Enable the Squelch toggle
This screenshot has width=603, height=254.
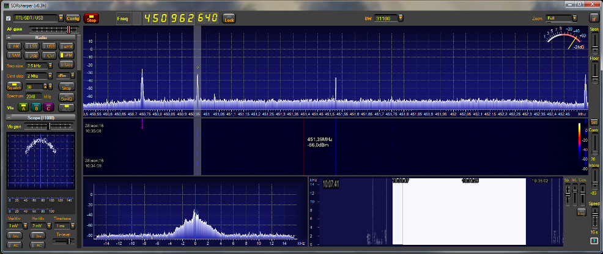(14, 87)
